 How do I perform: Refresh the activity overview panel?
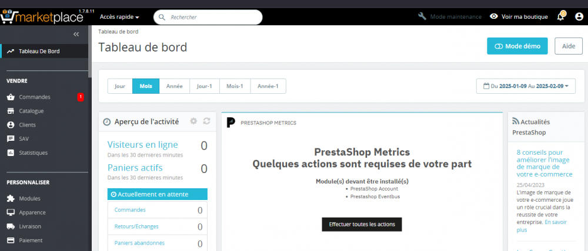point(206,121)
